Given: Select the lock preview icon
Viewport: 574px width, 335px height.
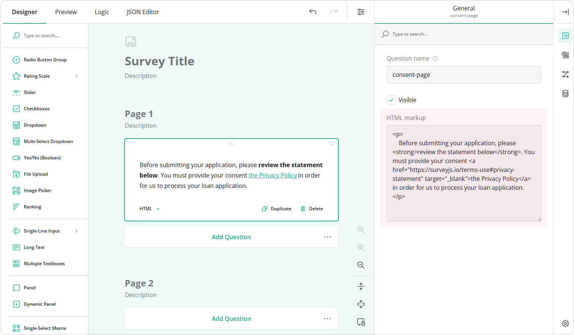Looking at the screenshot, I should point(360,322).
